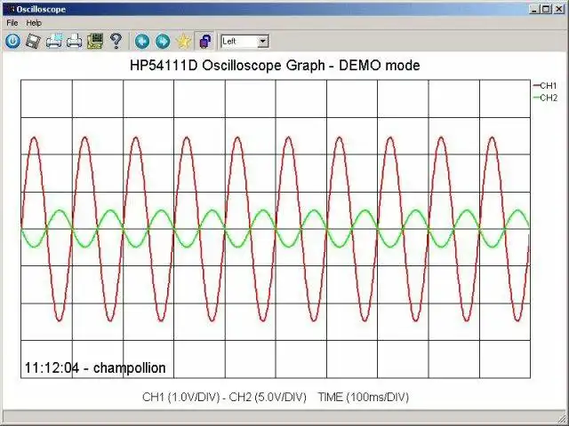Click the timestamp 11:12:04 - champollion
The height and width of the screenshot is (426, 569).
pyautogui.click(x=95, y=367)
